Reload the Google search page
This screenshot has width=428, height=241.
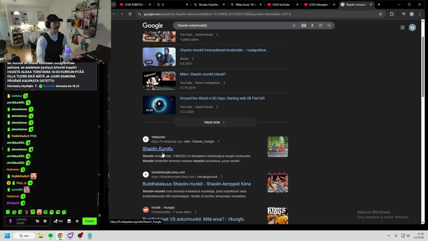[129, 14]
